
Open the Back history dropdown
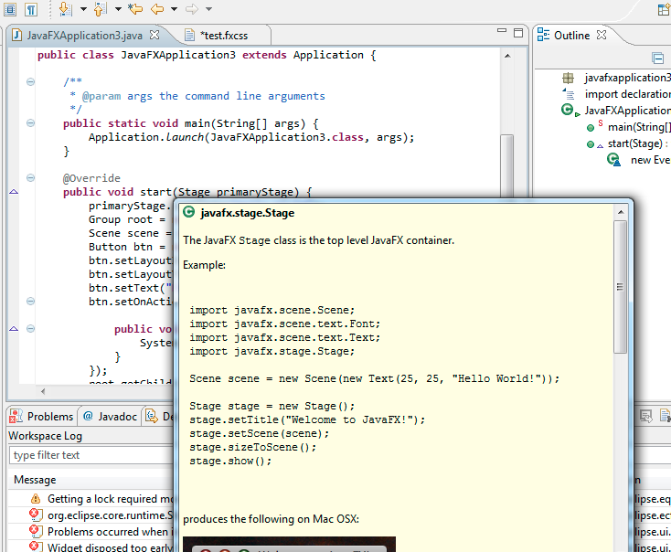click(x=173, y=9)
